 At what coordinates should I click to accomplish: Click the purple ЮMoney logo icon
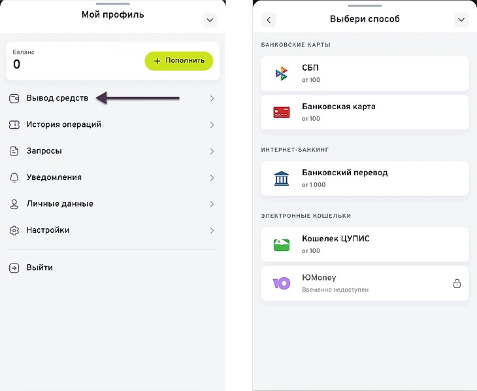coord(282,283)
